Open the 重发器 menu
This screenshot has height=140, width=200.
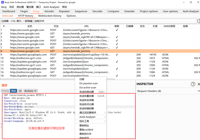[30, 7]
